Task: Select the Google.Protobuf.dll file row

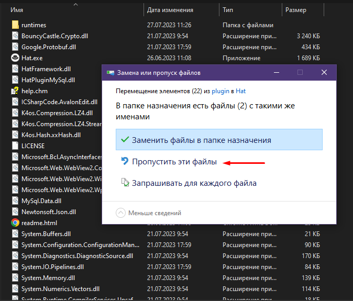Action: [49, 47]
